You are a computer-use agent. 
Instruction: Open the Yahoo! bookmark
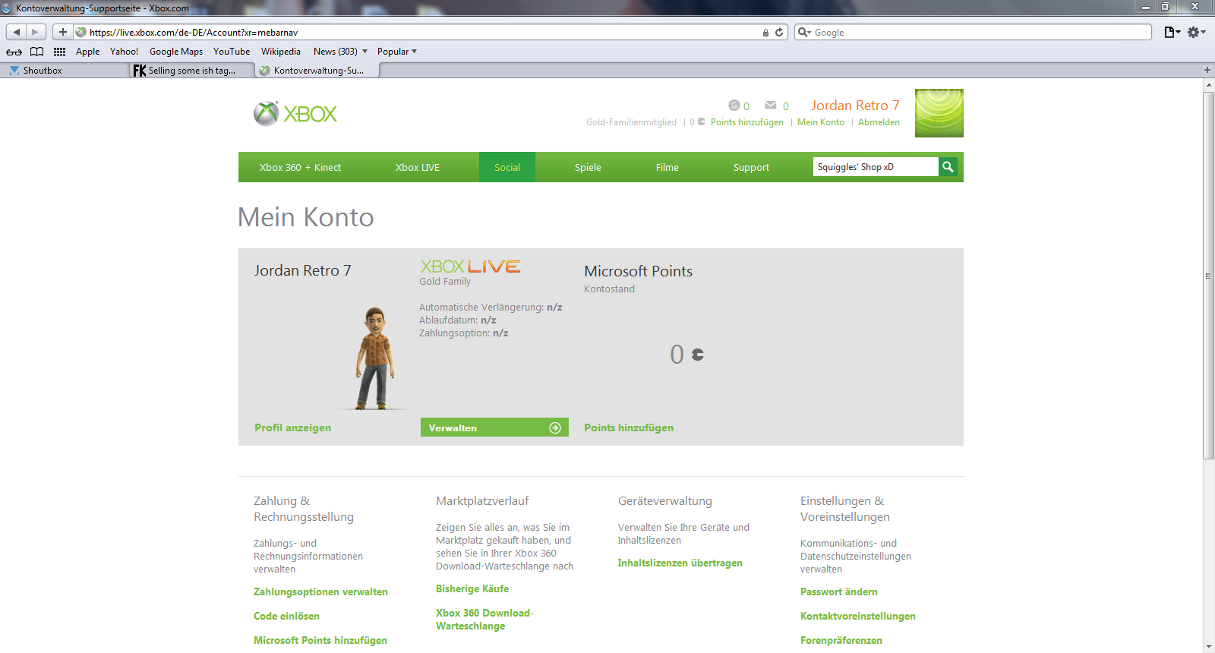pos(124,52)
